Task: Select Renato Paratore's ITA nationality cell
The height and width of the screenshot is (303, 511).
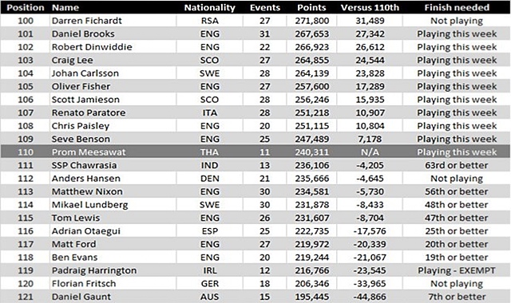Action: (209, 113)
